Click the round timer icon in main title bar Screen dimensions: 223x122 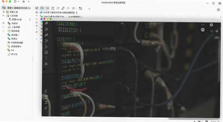213,3
